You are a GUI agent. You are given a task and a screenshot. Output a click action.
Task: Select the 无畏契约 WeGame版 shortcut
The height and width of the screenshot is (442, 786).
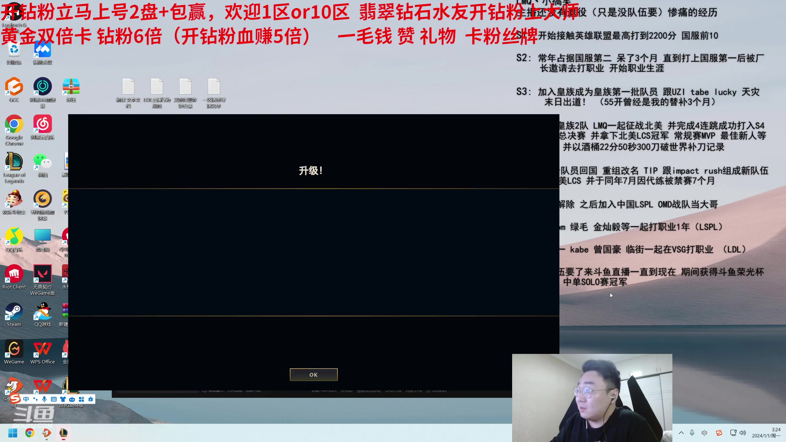pos(43,280)
